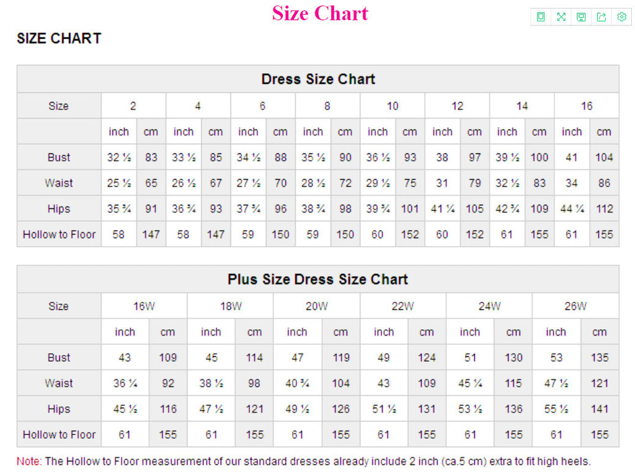635x476 pixels.
Task: Click the 104 cm bust value for size 16
Action: (x=604, y=157)
